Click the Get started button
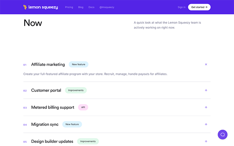Screen dimensions: 234x146 pos(199,7)
